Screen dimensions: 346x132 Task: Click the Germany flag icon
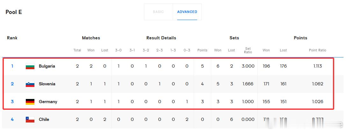coord(30,102)
